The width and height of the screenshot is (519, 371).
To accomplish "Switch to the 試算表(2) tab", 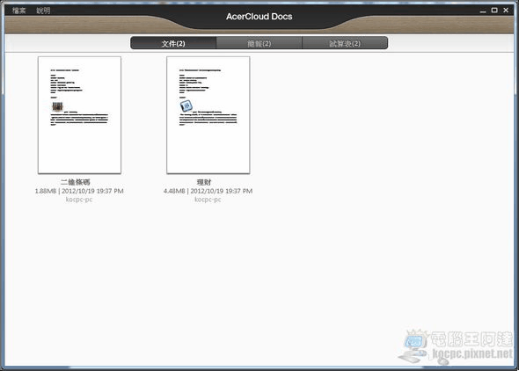I will click(345, 43).
